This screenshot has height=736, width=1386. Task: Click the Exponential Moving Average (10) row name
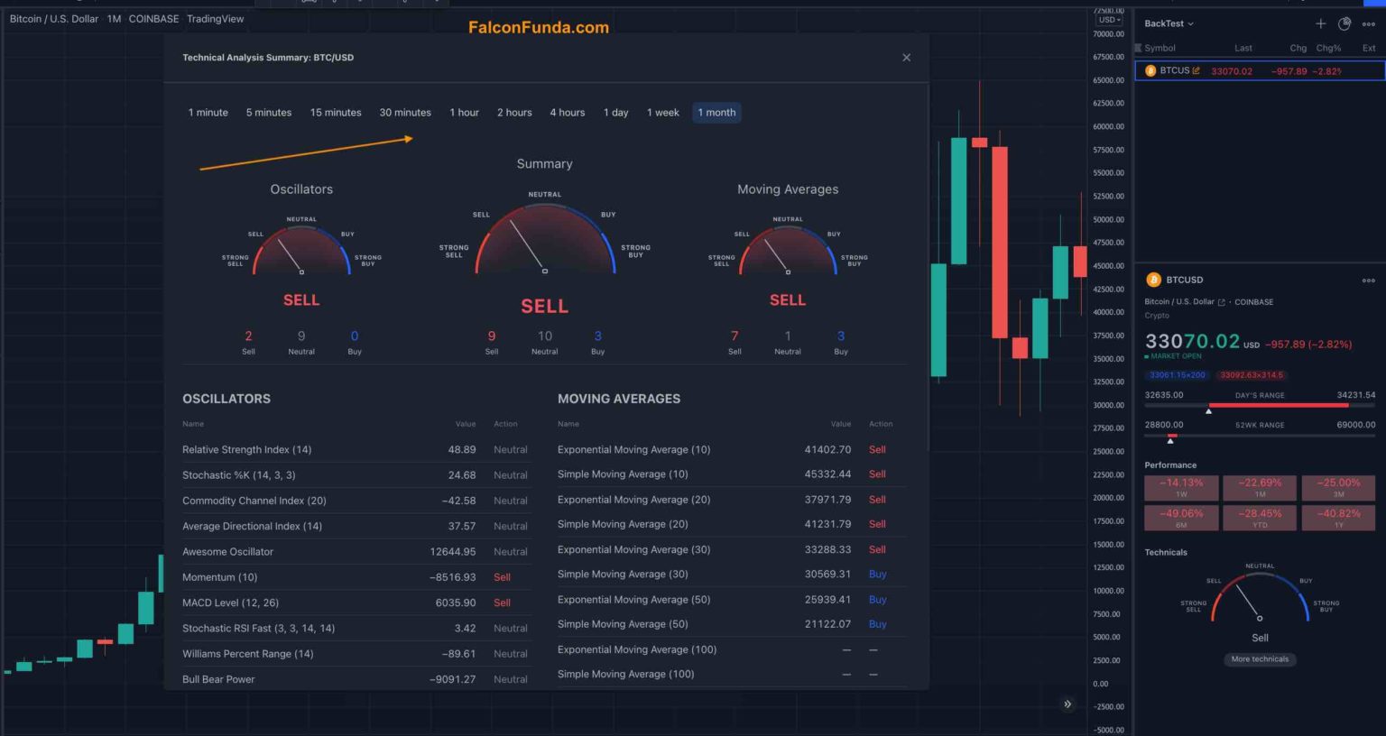[x=634, y=450]
